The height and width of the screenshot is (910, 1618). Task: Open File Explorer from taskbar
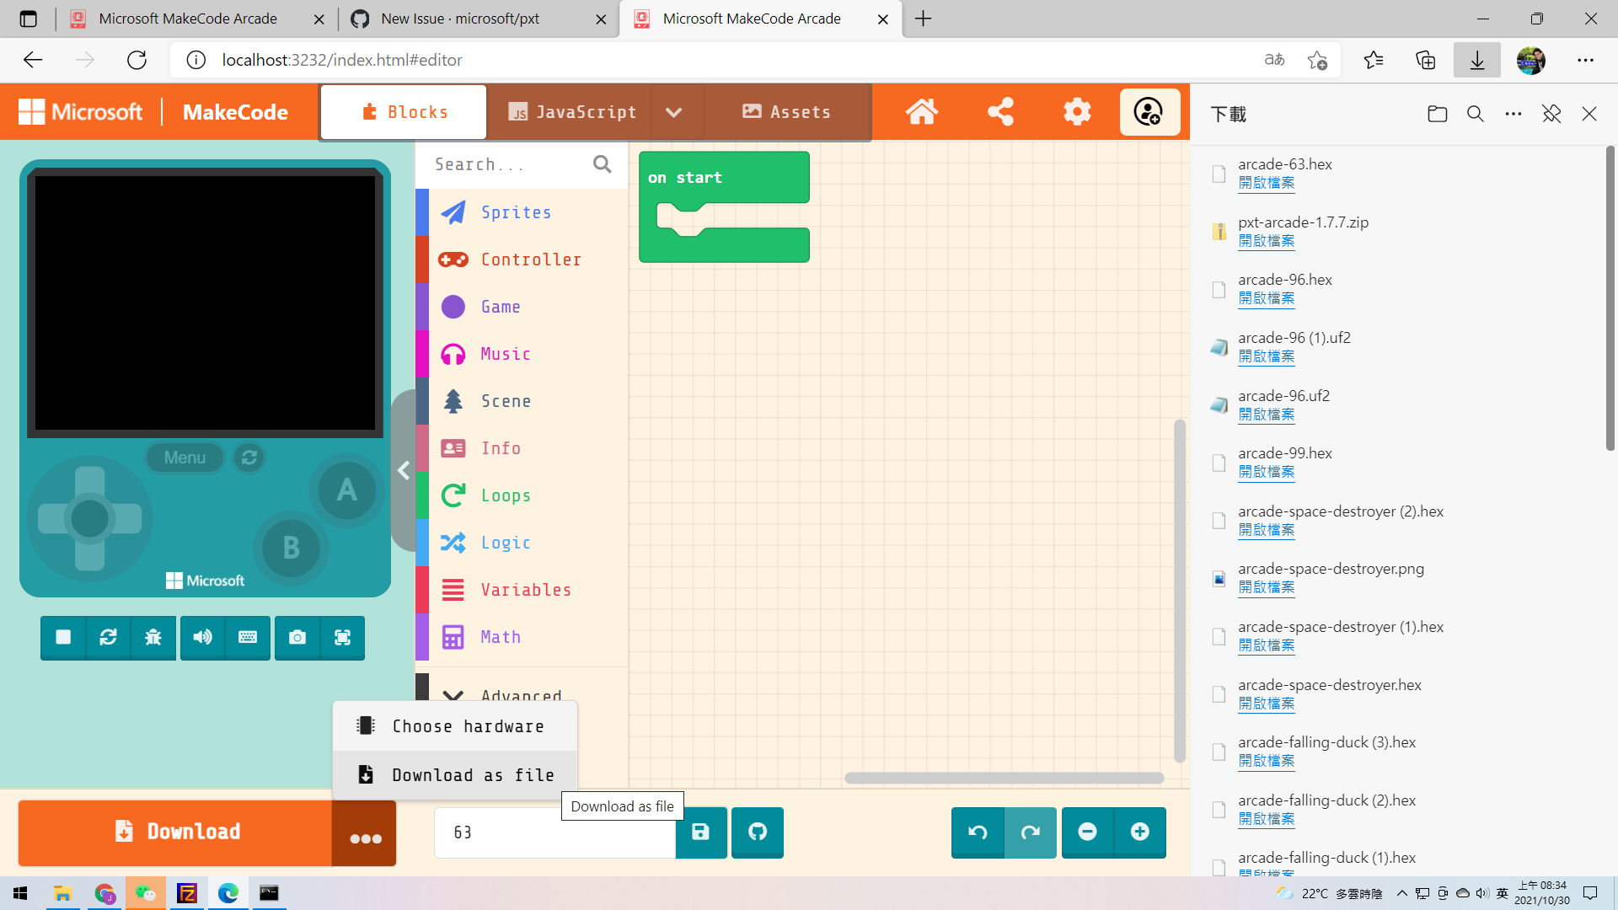(x=62, y=893)
